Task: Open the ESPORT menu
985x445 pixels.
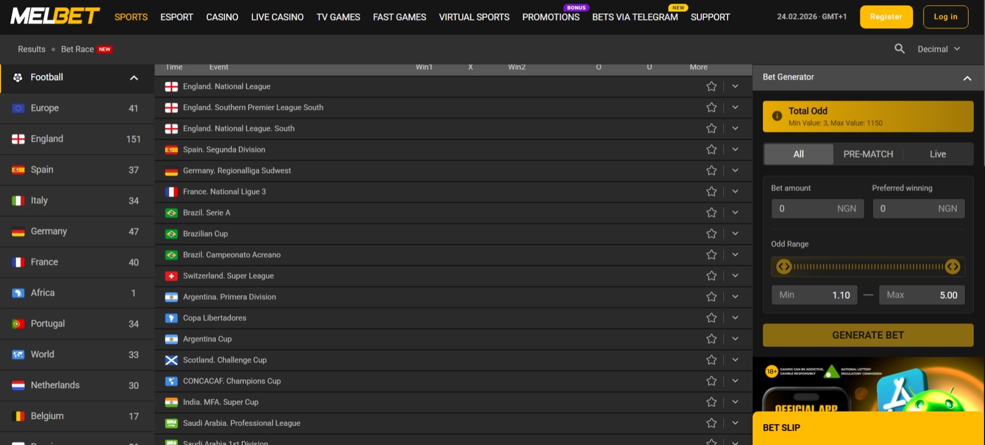Action: [x=176, y=17]
